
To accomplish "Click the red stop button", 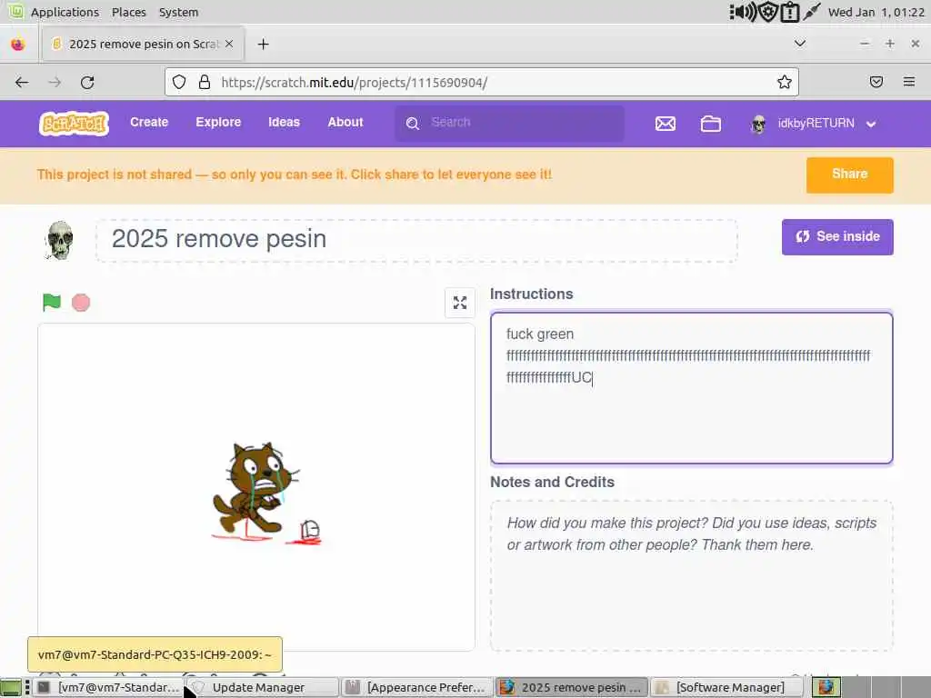I will [x=81, y=303].
